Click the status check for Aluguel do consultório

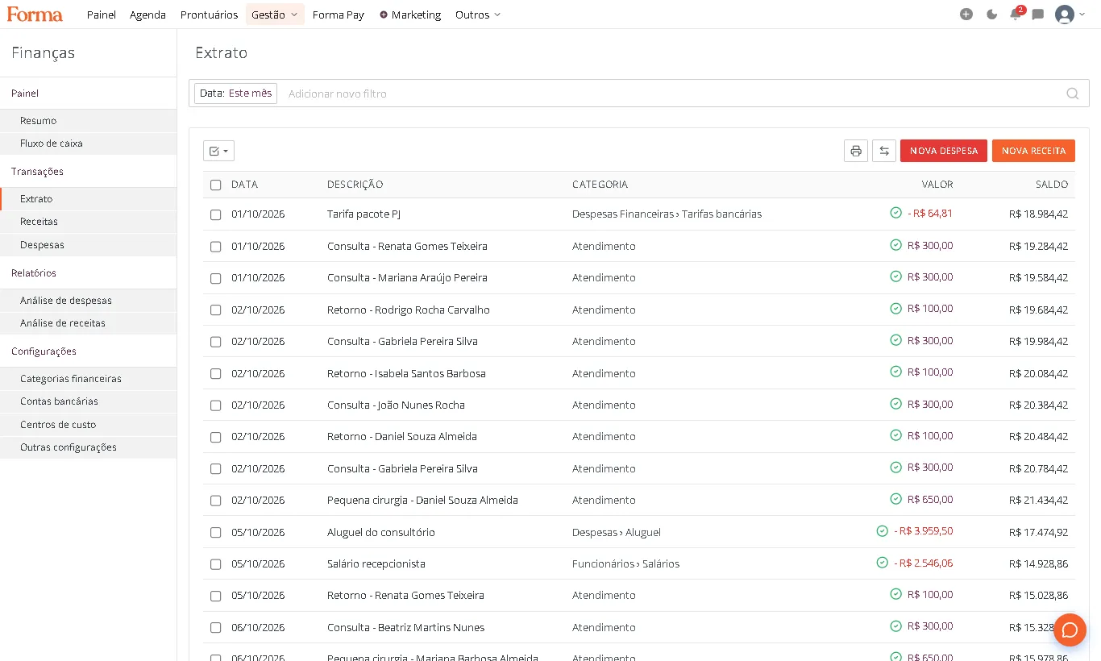(x=882, y=531)
